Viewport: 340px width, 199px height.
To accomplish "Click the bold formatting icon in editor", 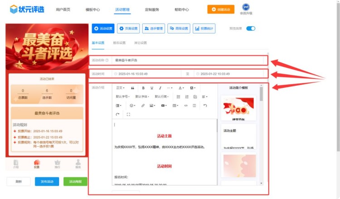I will point(143,88).
